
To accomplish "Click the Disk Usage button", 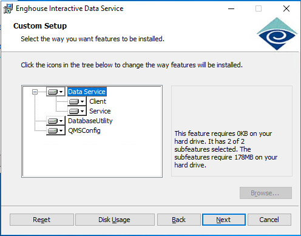I will [115, 220].
